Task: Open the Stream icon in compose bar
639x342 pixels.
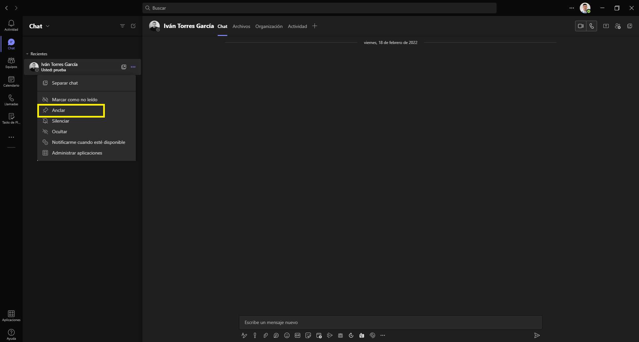Action: point(329,335)
